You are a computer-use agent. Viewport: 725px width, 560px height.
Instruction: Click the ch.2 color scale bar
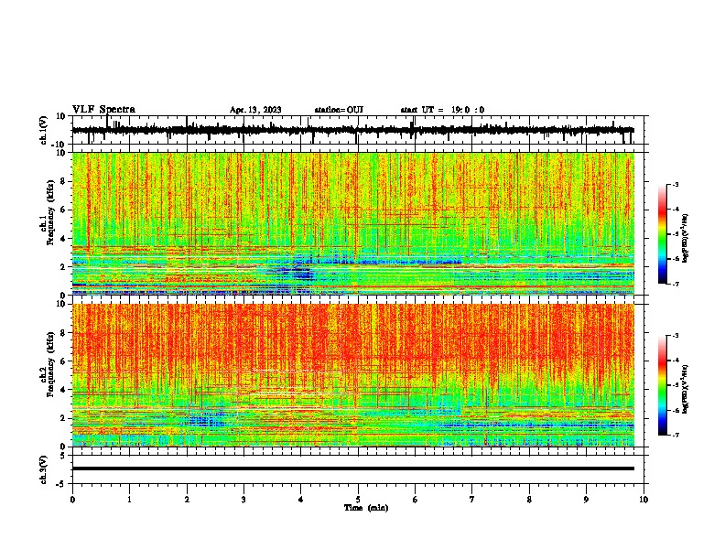coord(662,385)
